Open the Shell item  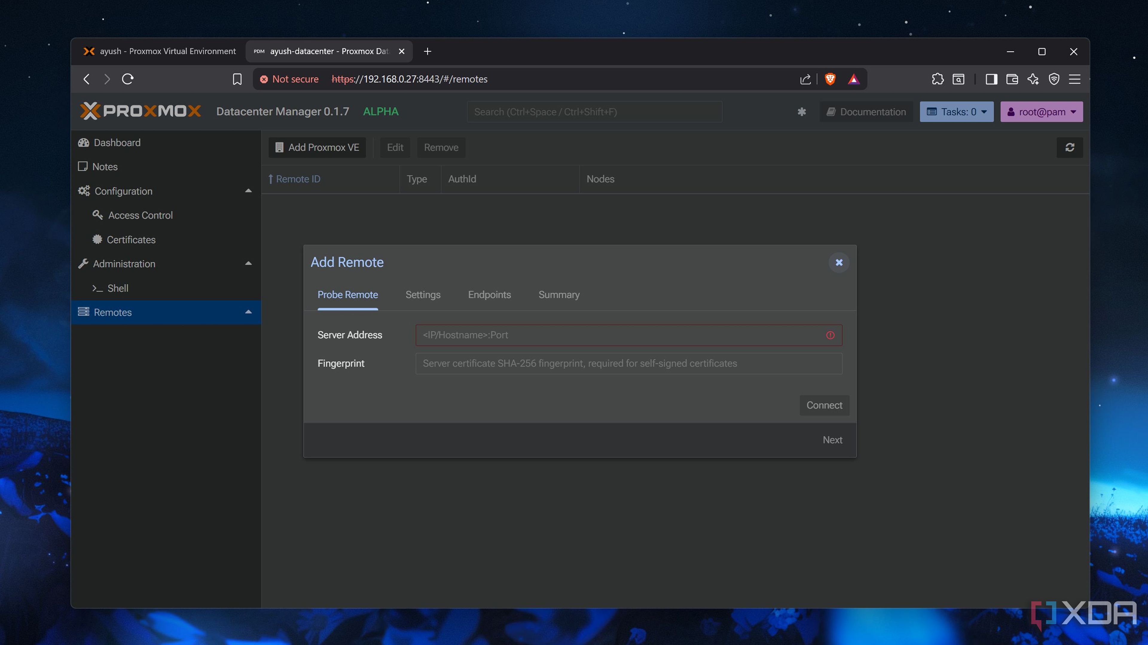click(166, 288)
